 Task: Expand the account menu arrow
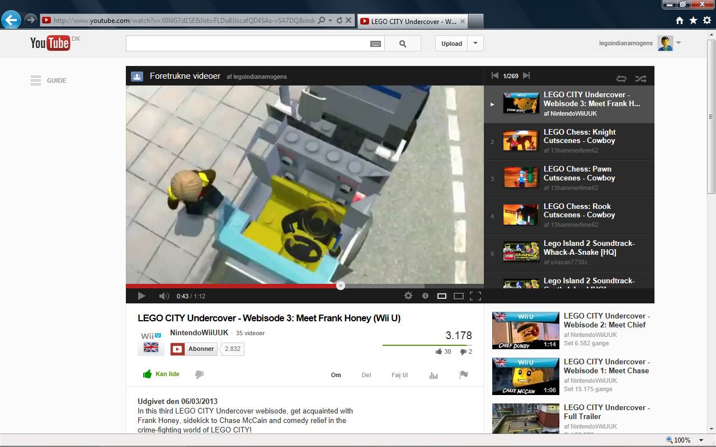(x=679, y=43)
